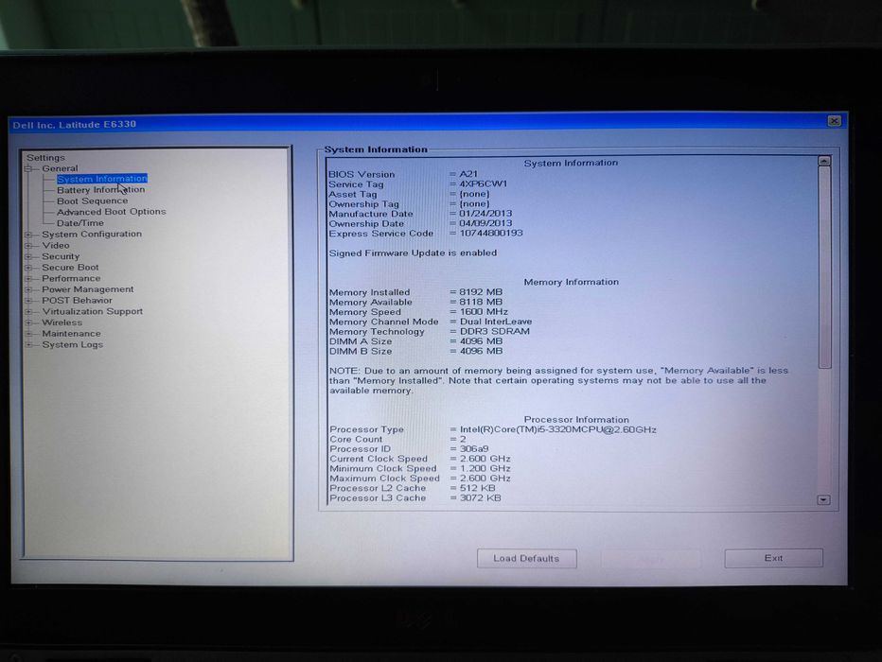Viewport: 882px width, 662px height.
Task: Click the Ownership Date value 04/09/2013
Action: [x=485, y=223]
